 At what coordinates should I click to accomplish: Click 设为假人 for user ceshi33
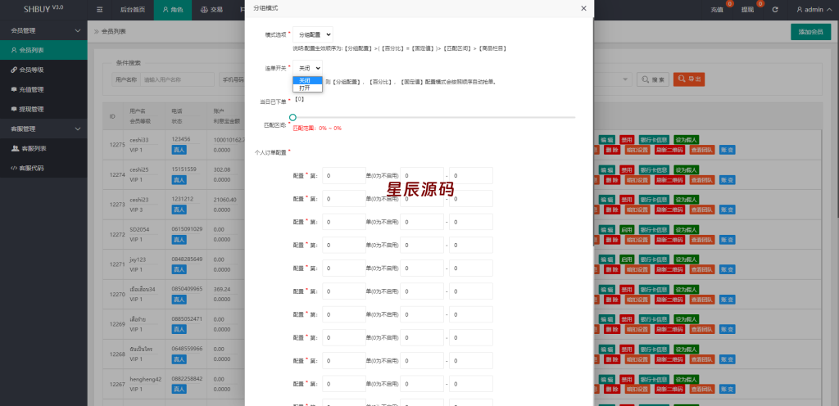pos(686,140)
